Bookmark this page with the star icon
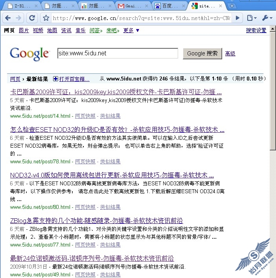276x278 pixels. coord(46,18)
